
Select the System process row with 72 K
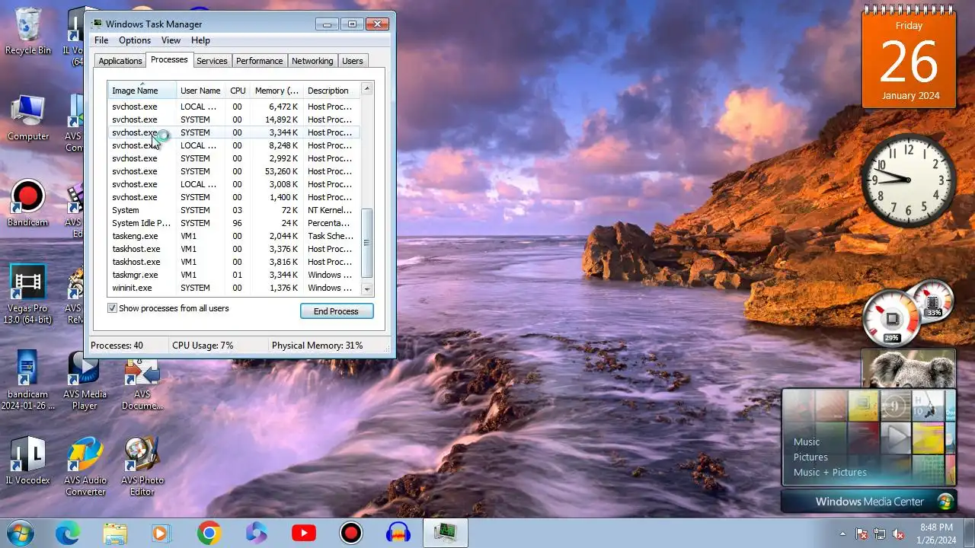click(x=234, y=210)
